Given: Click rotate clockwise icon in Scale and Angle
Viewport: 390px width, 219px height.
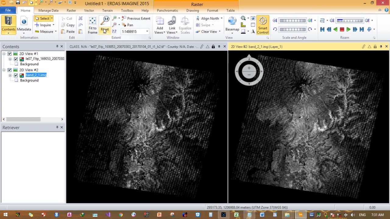Looking at the screenshot, I should [x=310, y=30].
